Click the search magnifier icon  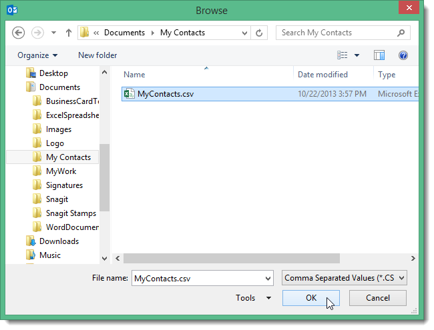click(x=401, y=33)
